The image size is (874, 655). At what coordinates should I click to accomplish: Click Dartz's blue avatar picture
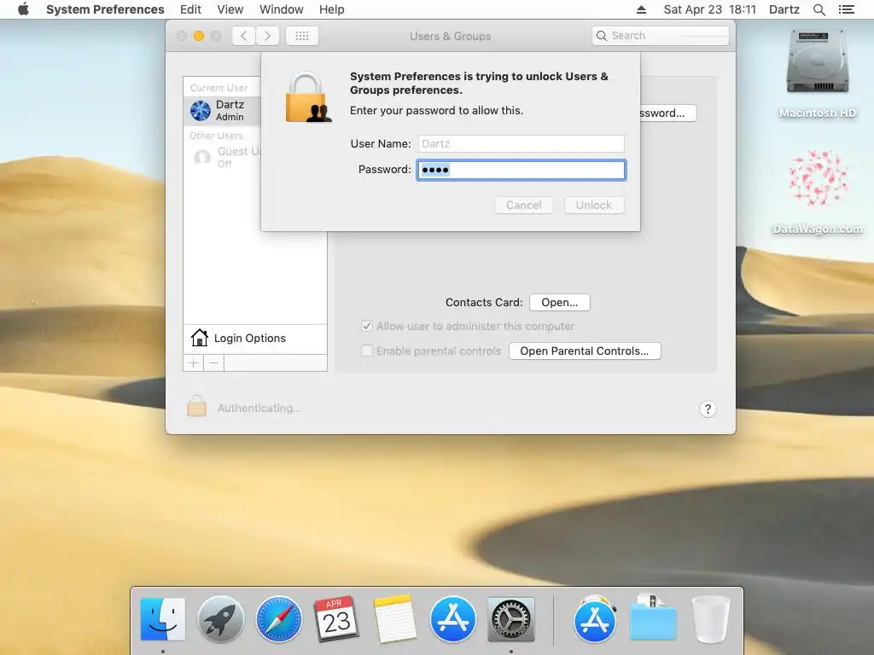click(x=201, y=110)
